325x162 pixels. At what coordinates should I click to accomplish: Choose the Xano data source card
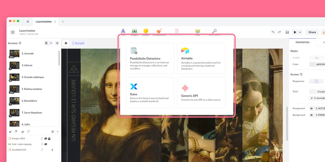point(150,92)
